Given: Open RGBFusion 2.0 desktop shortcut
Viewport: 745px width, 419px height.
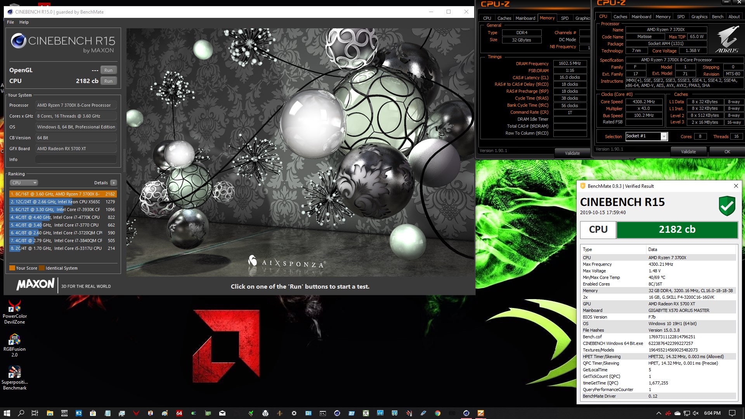Looking at the screenshot, I should click(15, 345).
